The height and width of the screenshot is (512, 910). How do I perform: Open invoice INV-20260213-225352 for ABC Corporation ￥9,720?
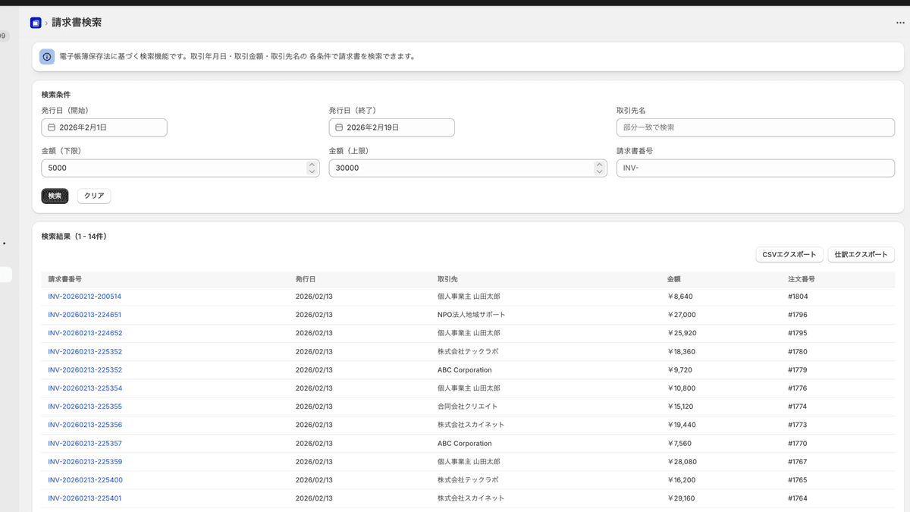coord(84,370)
